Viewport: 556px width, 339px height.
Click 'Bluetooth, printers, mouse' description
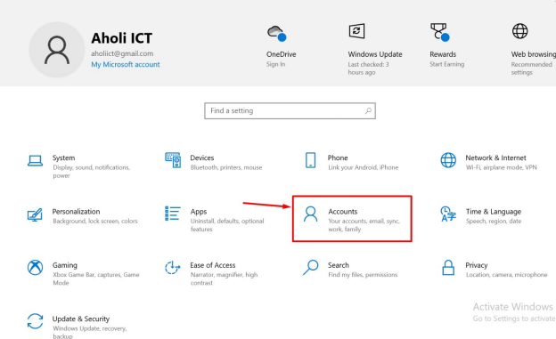[x=226, y=167]
